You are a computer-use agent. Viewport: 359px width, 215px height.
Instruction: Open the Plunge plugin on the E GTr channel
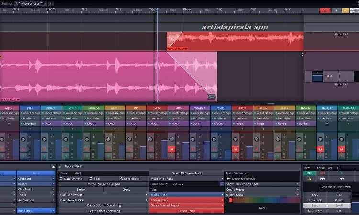point(242,124)
